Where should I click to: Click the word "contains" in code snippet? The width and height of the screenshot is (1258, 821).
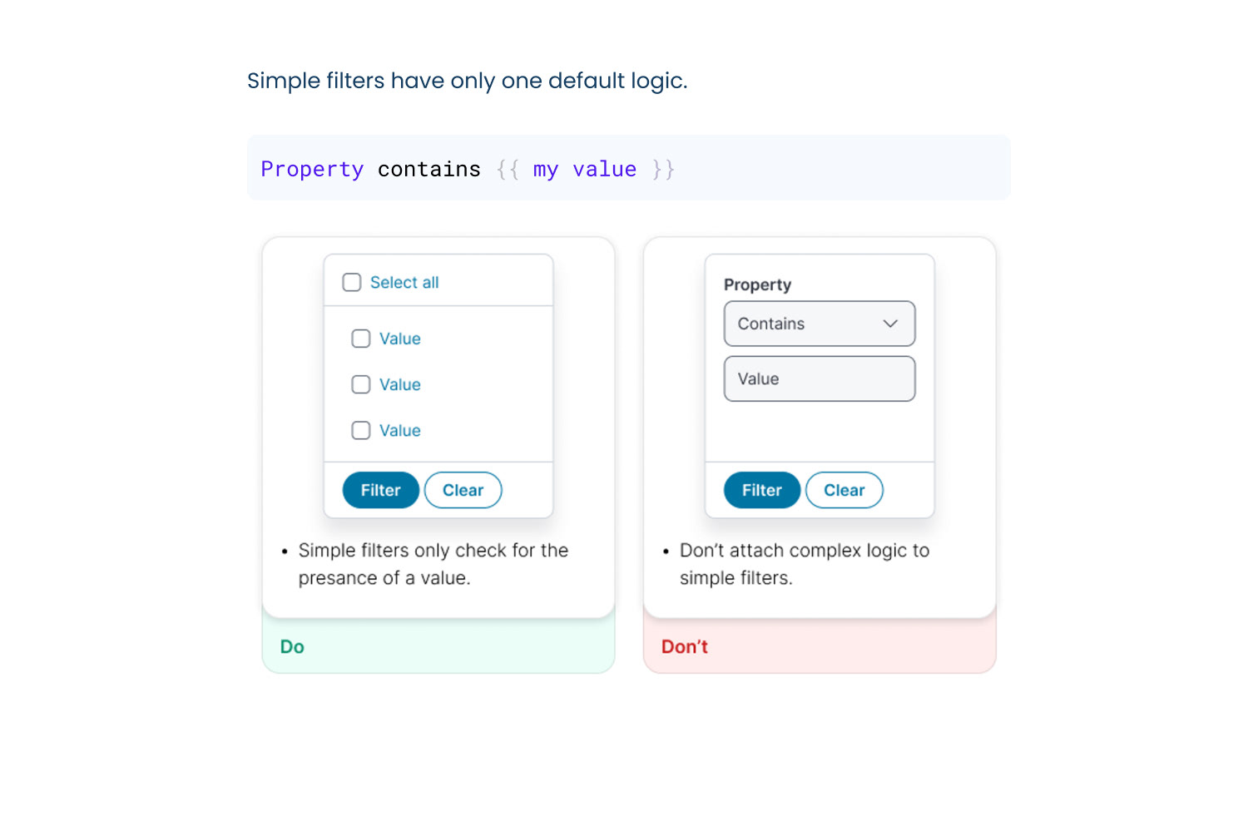(428, 170)
